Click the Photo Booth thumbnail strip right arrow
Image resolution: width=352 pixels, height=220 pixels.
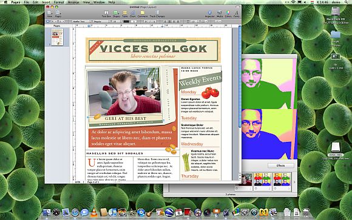[294, 182]
